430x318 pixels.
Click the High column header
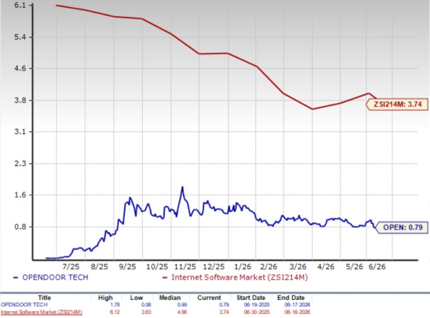[105, 298]
